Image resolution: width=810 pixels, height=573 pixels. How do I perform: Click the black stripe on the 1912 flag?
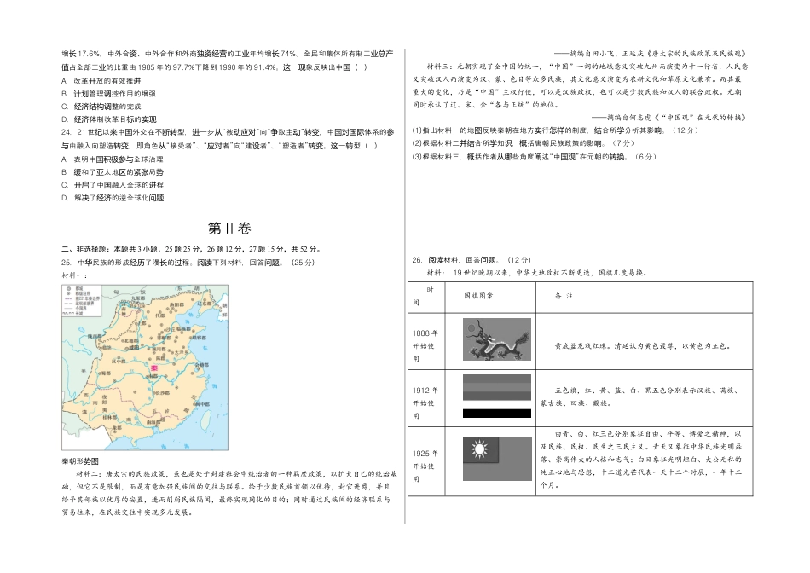[x=496, y=414]
